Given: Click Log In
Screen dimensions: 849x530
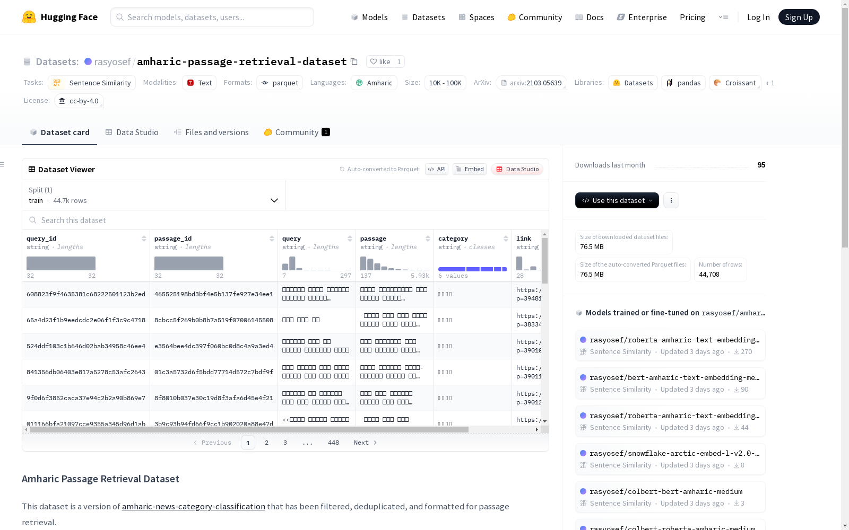Looking at the screenshot, I should 758,17.
